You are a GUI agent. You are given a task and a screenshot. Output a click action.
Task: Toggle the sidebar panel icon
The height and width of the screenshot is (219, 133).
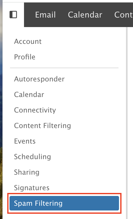[x=13, y=15]
